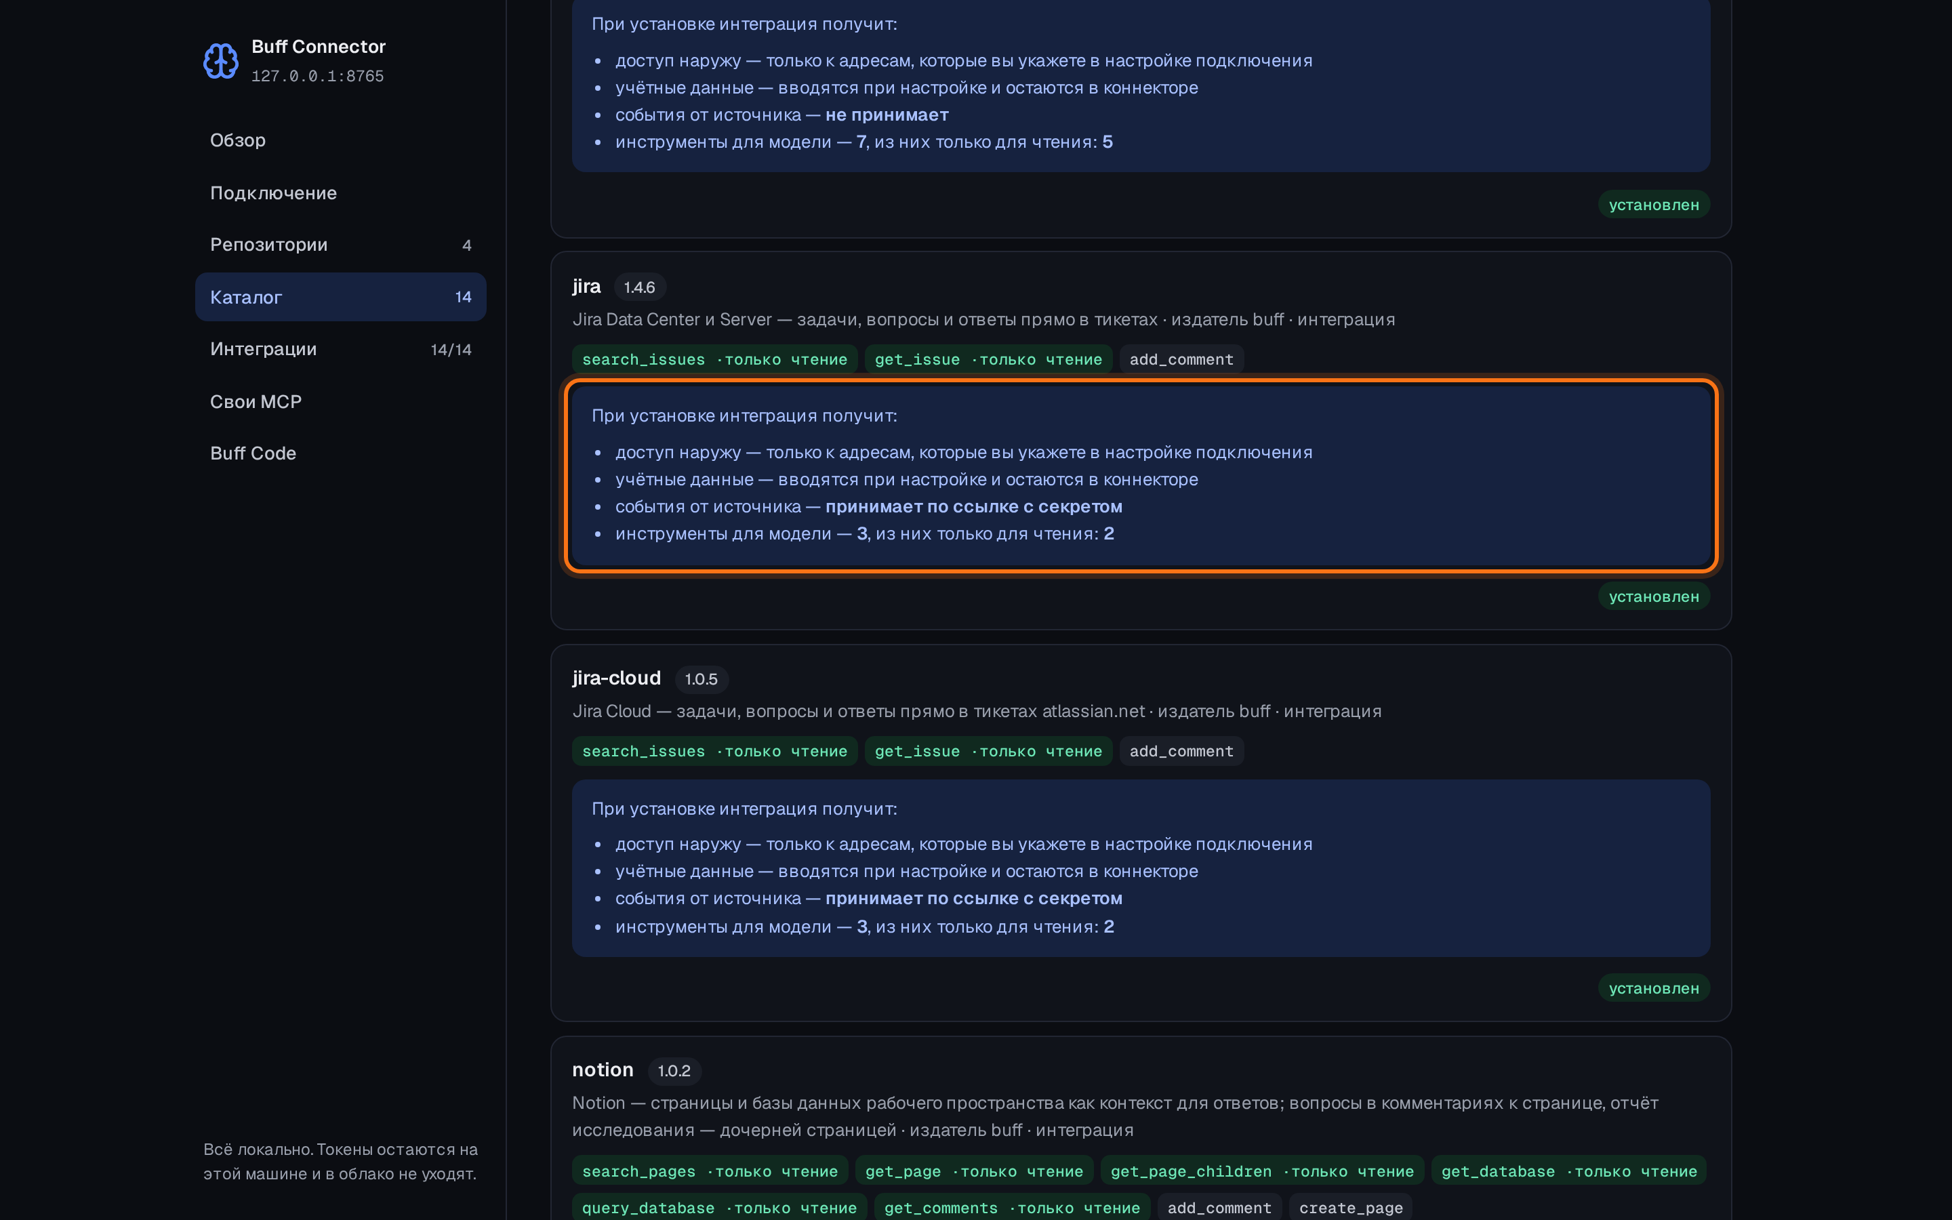1952x1220 pixels.
Task: Click the query_database tag under notion
Action: coord(718,1208)
